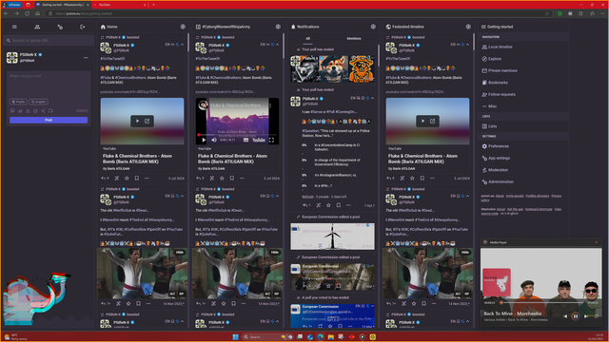Open the compose profile three-dots menu

86,58
